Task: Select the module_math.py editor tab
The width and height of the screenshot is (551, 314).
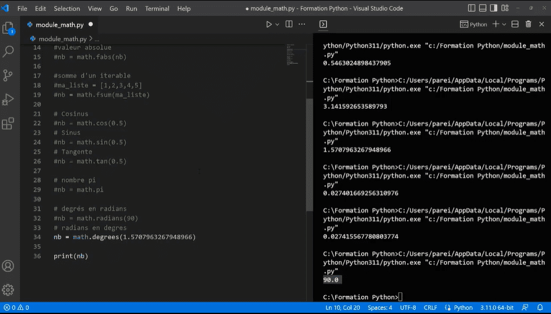Action: point(60,25)
